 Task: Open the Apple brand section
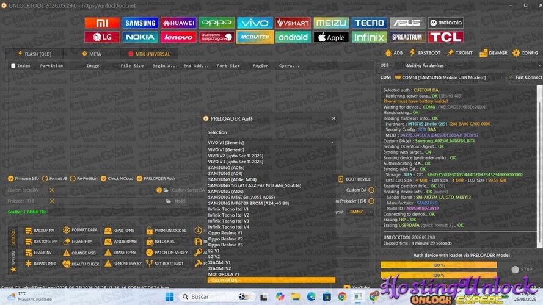331,37
